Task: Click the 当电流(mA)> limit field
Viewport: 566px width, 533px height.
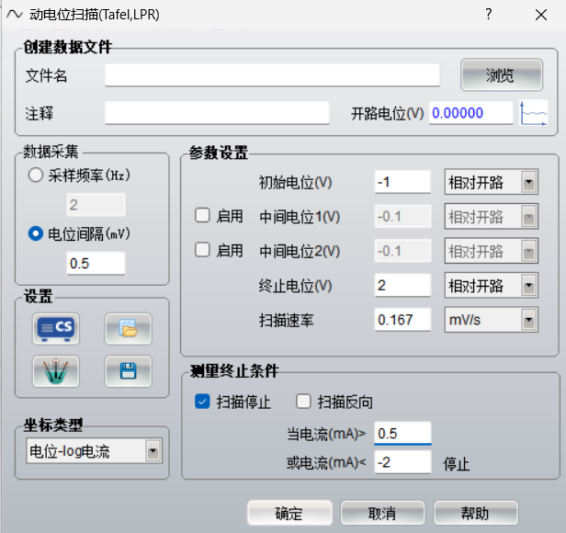Action: (x=402, y=433)
